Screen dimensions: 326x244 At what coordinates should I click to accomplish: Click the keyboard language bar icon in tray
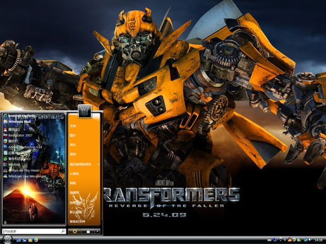pos(269,240)
